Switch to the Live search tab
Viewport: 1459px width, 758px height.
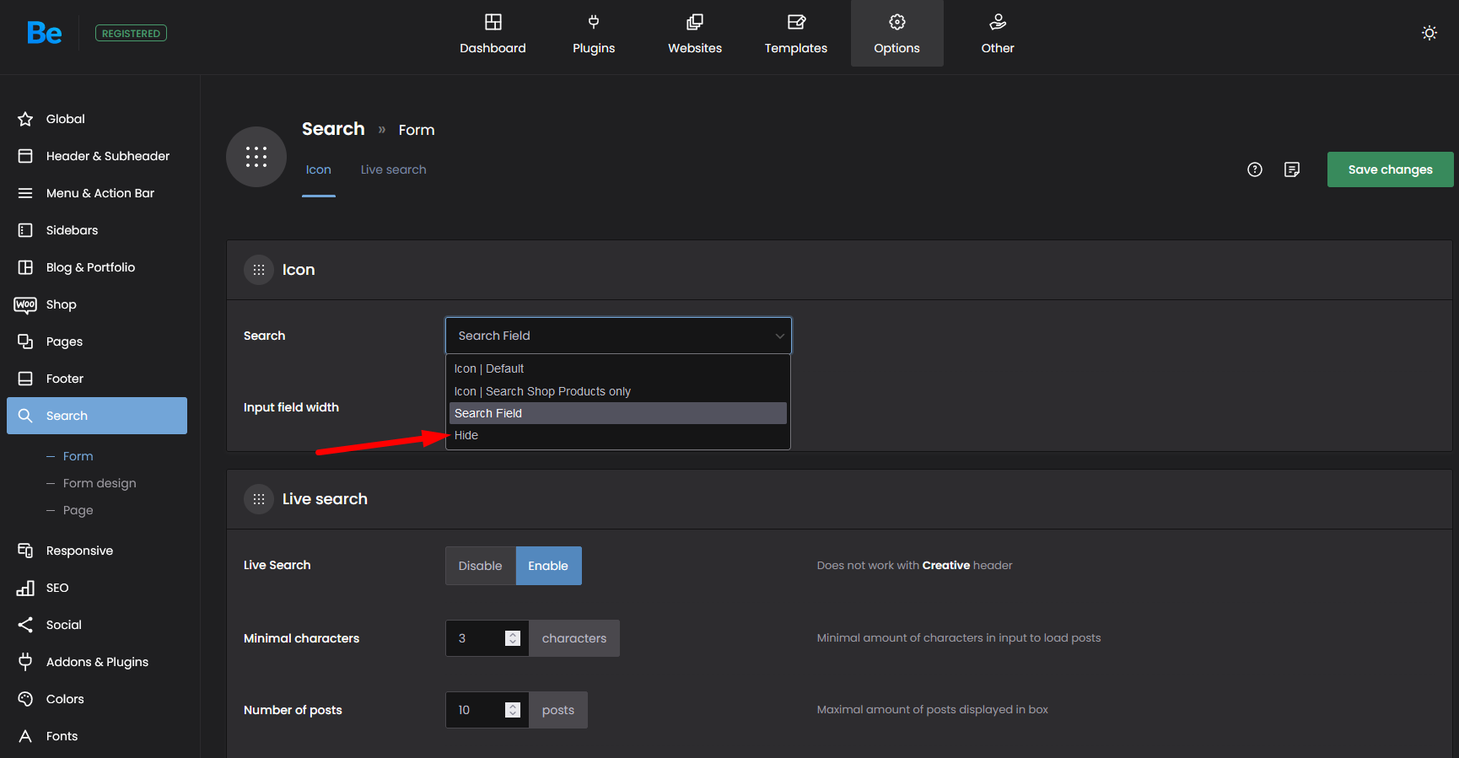394,169
